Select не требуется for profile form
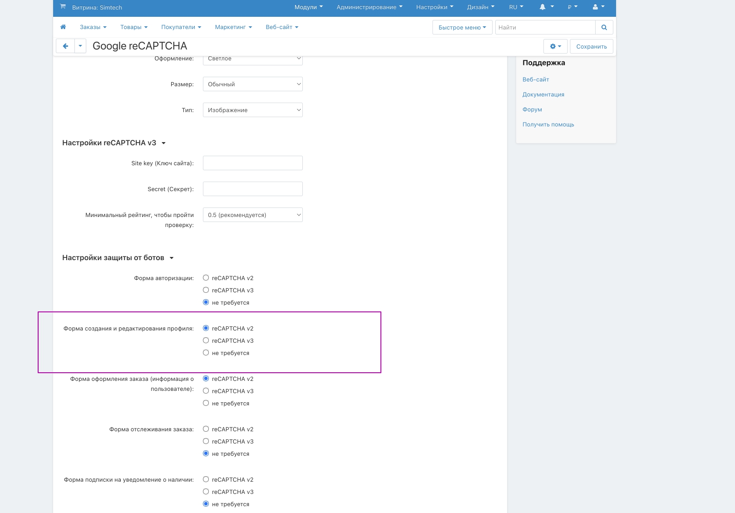Image resolution: width=735 pixels, height=513 pixels. pyautogui.click(x=206, y=353)
